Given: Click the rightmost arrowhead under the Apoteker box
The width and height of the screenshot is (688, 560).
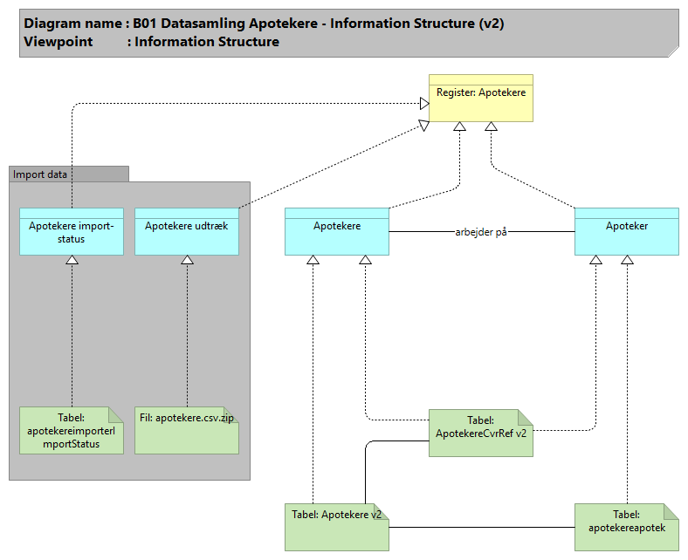Looking at the screenshot, I should (x=627, y=260).
